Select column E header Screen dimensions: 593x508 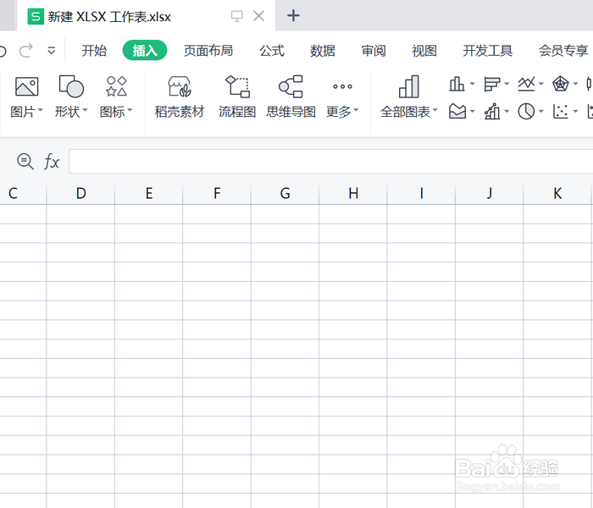(148, 194)
